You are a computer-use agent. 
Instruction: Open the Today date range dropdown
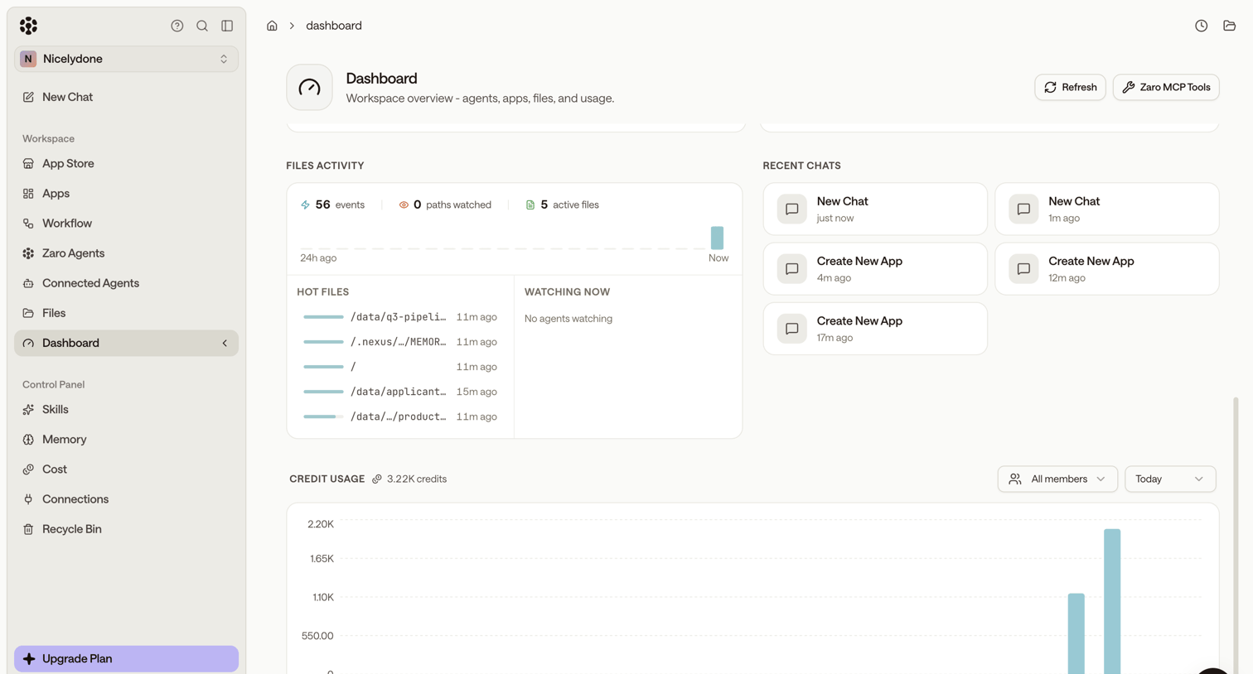(1170, 479)
